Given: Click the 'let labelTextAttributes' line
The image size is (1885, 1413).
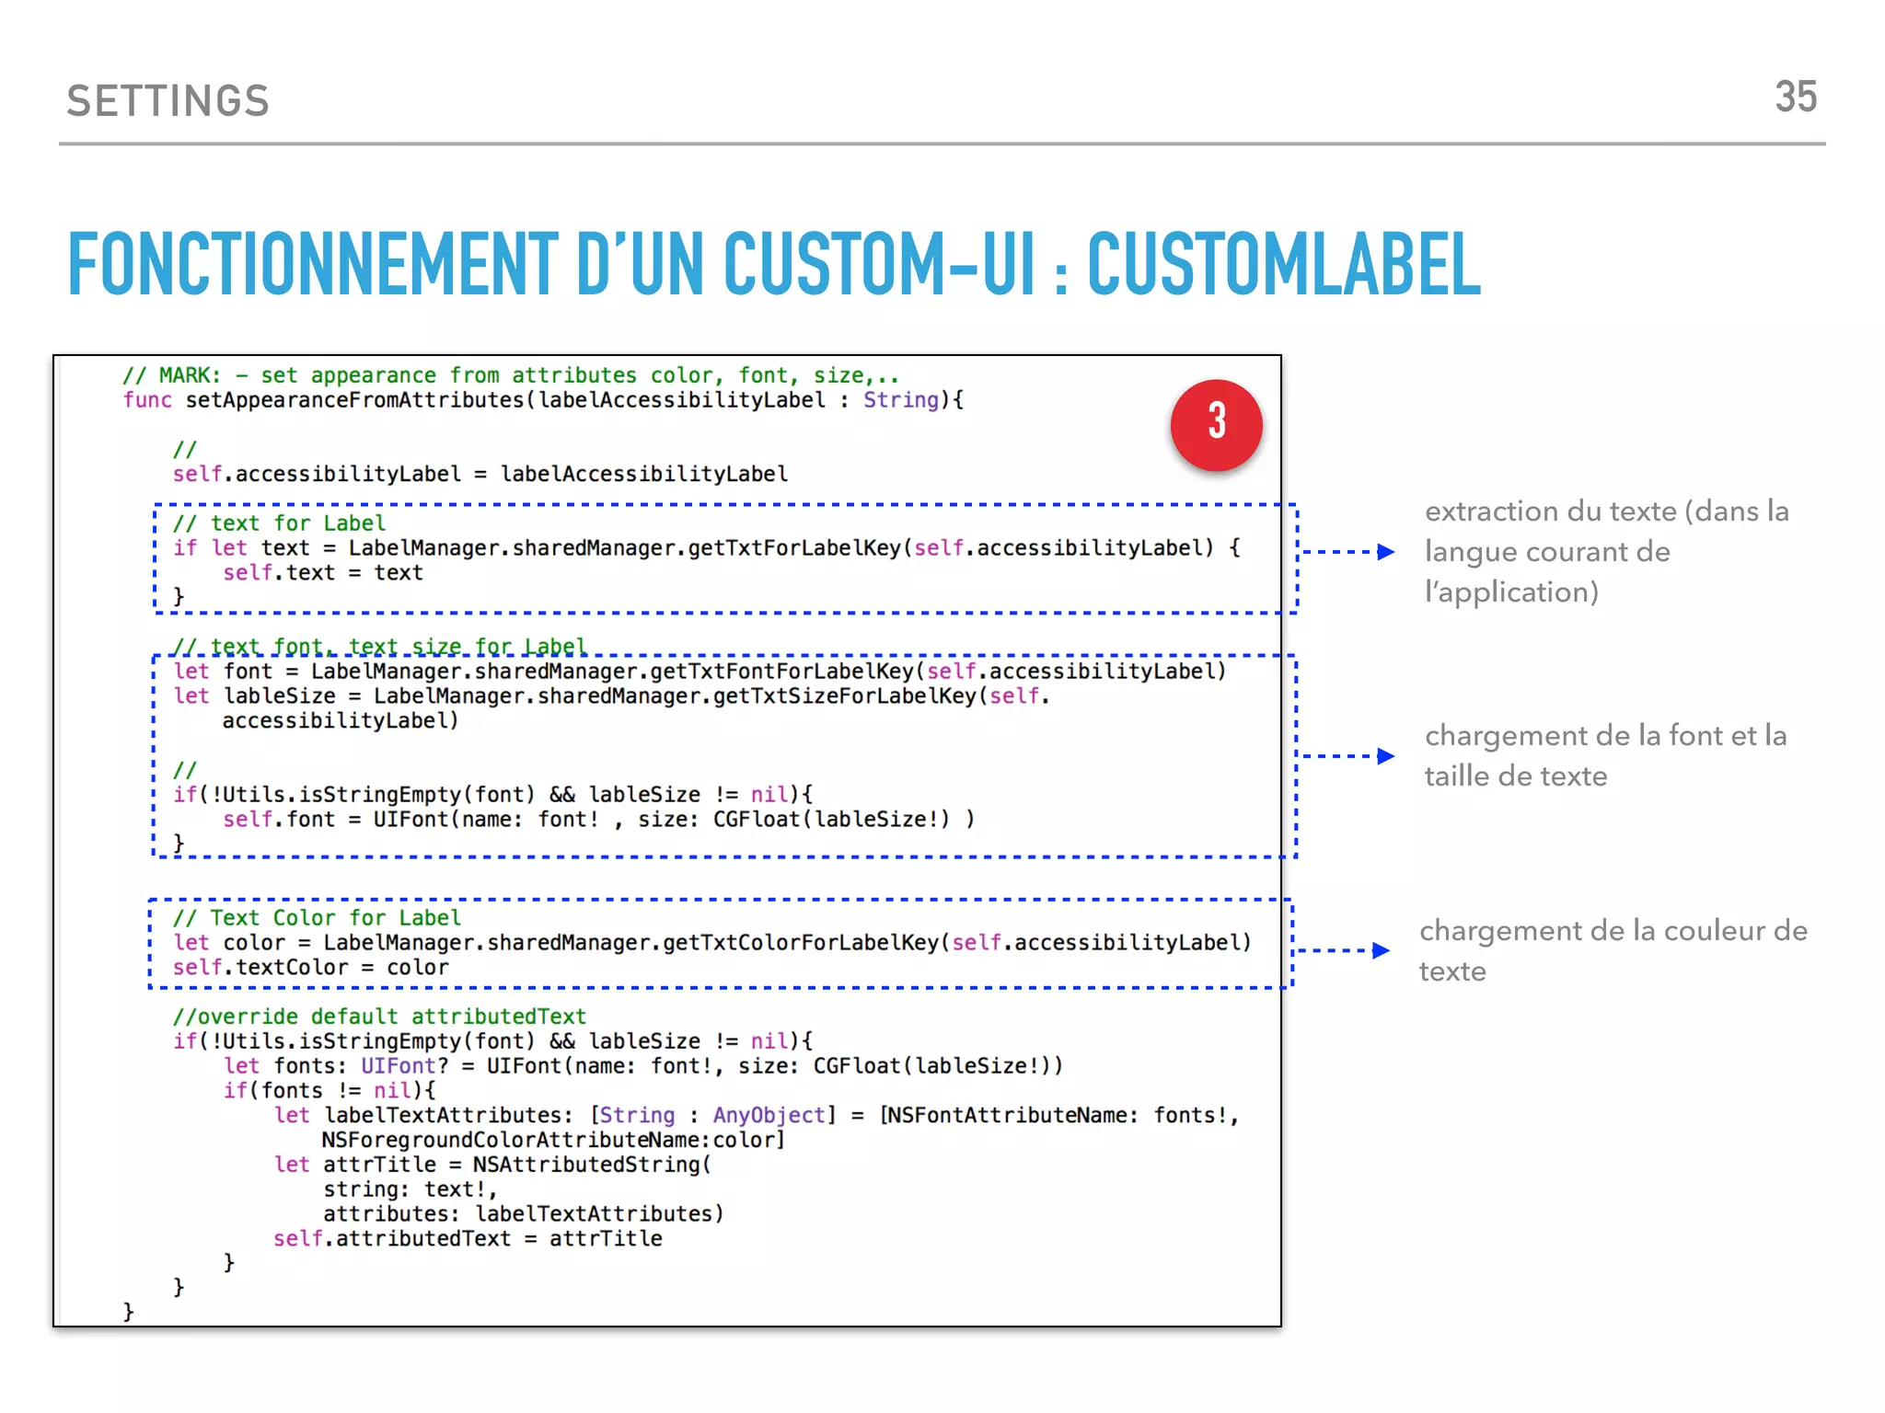Looking at the screenshot, I should (x=757, y=1116).
